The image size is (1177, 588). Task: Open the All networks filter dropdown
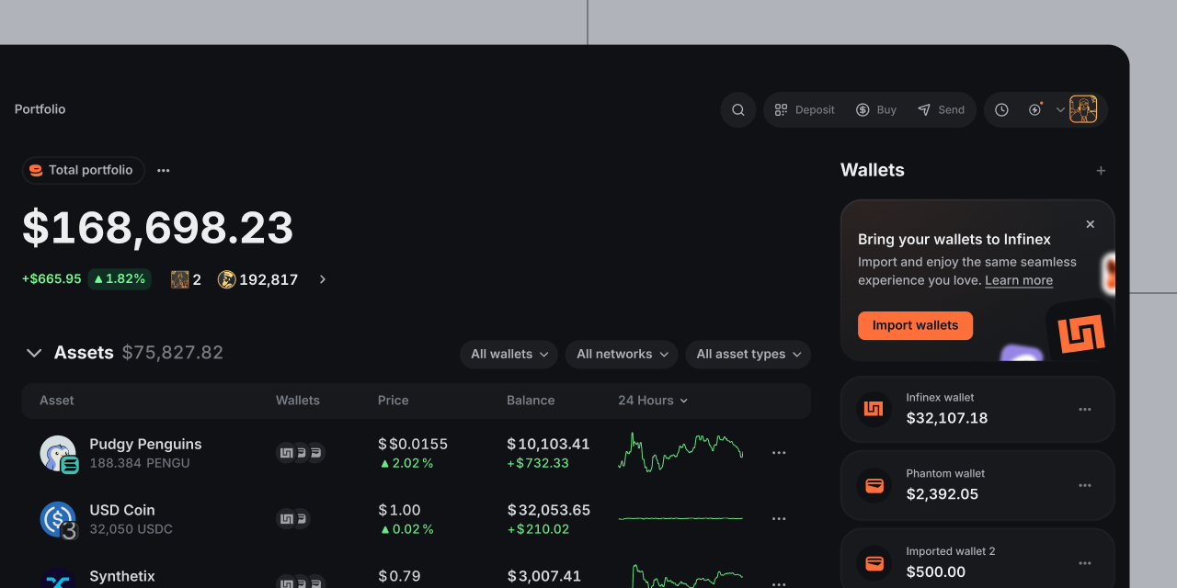(622, 355)
